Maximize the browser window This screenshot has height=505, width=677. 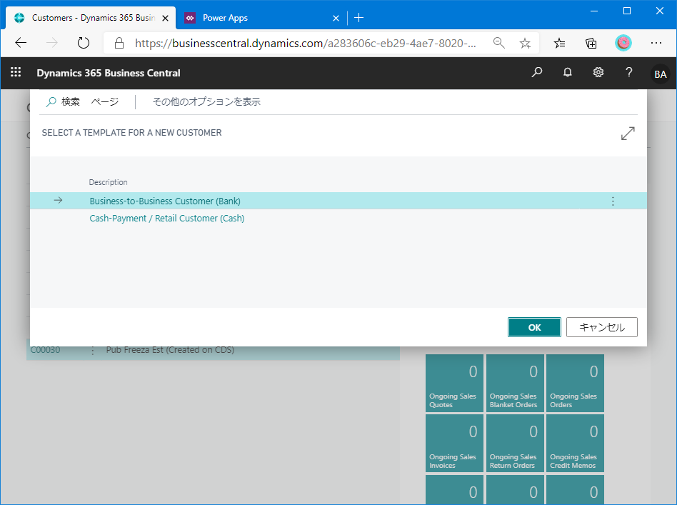(x=627, y=11)
